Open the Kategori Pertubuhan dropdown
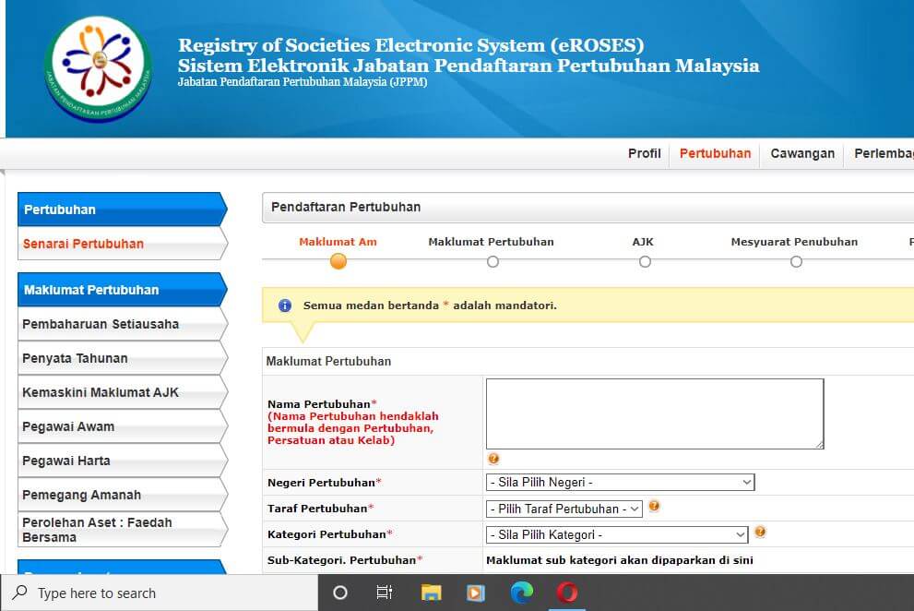This screenshot has width=914, height=611. (616, 533)
